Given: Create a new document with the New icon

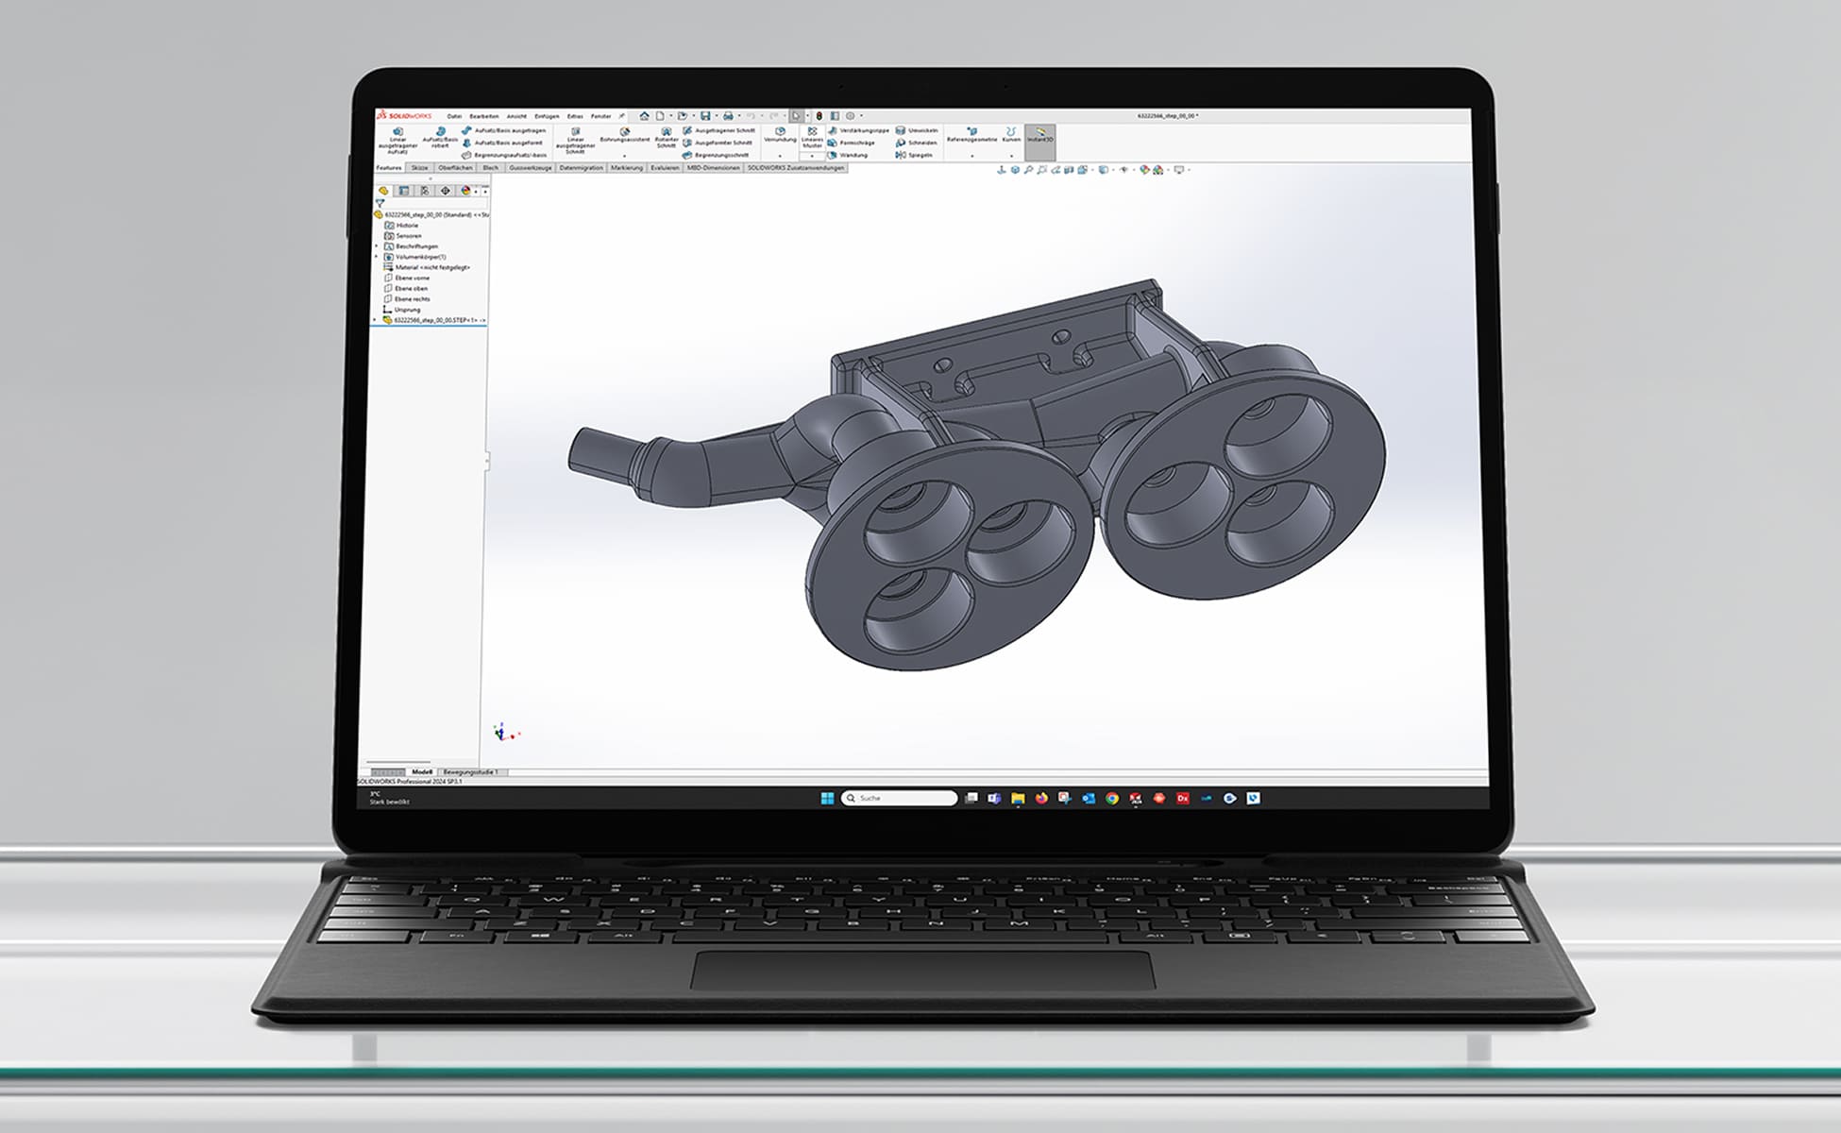Looking at the screenshot, I should click(x=660, y=116).
